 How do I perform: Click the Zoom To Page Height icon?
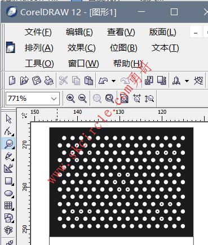tap(149, 99)
